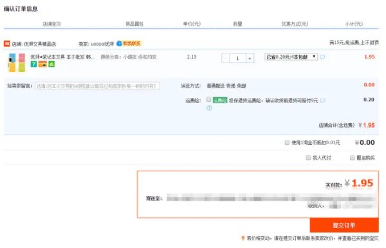The width and height of the screenshot is (386, 248).
Task: Click the seller name uoopai优拜
Action: pyautogui.click(x=102, y=44)
